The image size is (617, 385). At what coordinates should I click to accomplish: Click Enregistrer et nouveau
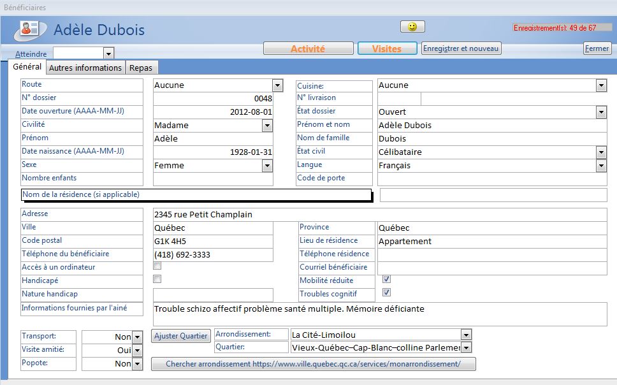pos(461,48)
